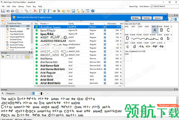Toggle pin on the Groups panel
The height and width of the screenshot is (120, 179).
click(29, 52)
